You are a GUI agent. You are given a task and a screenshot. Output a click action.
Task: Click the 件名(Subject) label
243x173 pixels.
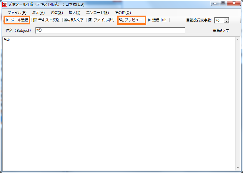point(18,31)
